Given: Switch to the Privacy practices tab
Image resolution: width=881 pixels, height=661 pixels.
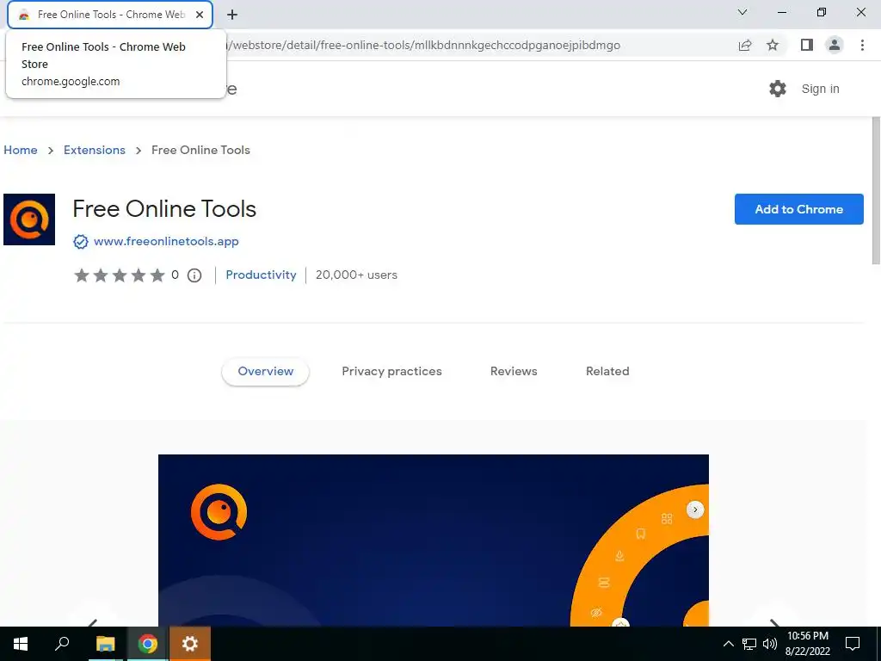Looking at the screenshot, I should point(391,371).
